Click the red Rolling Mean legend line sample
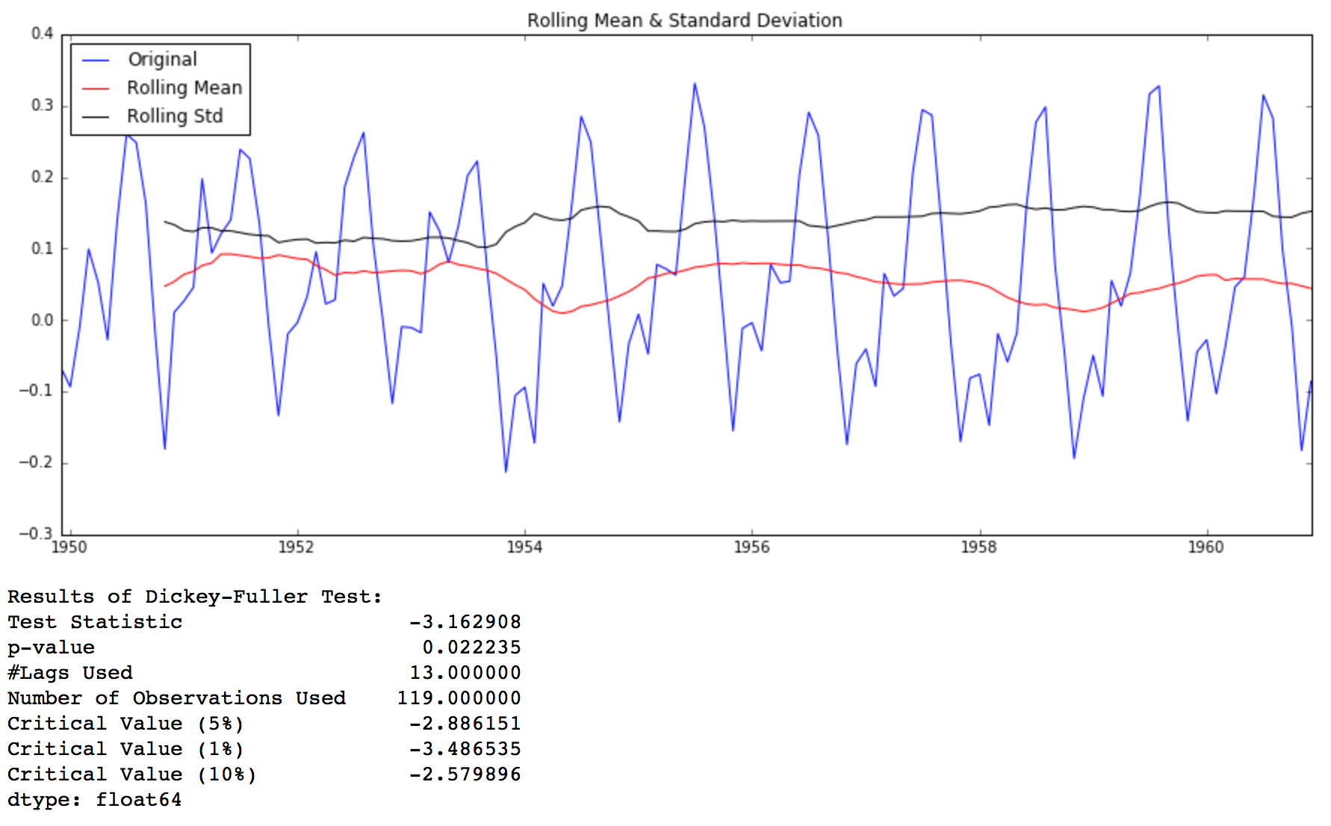 (x=96, y=88)
